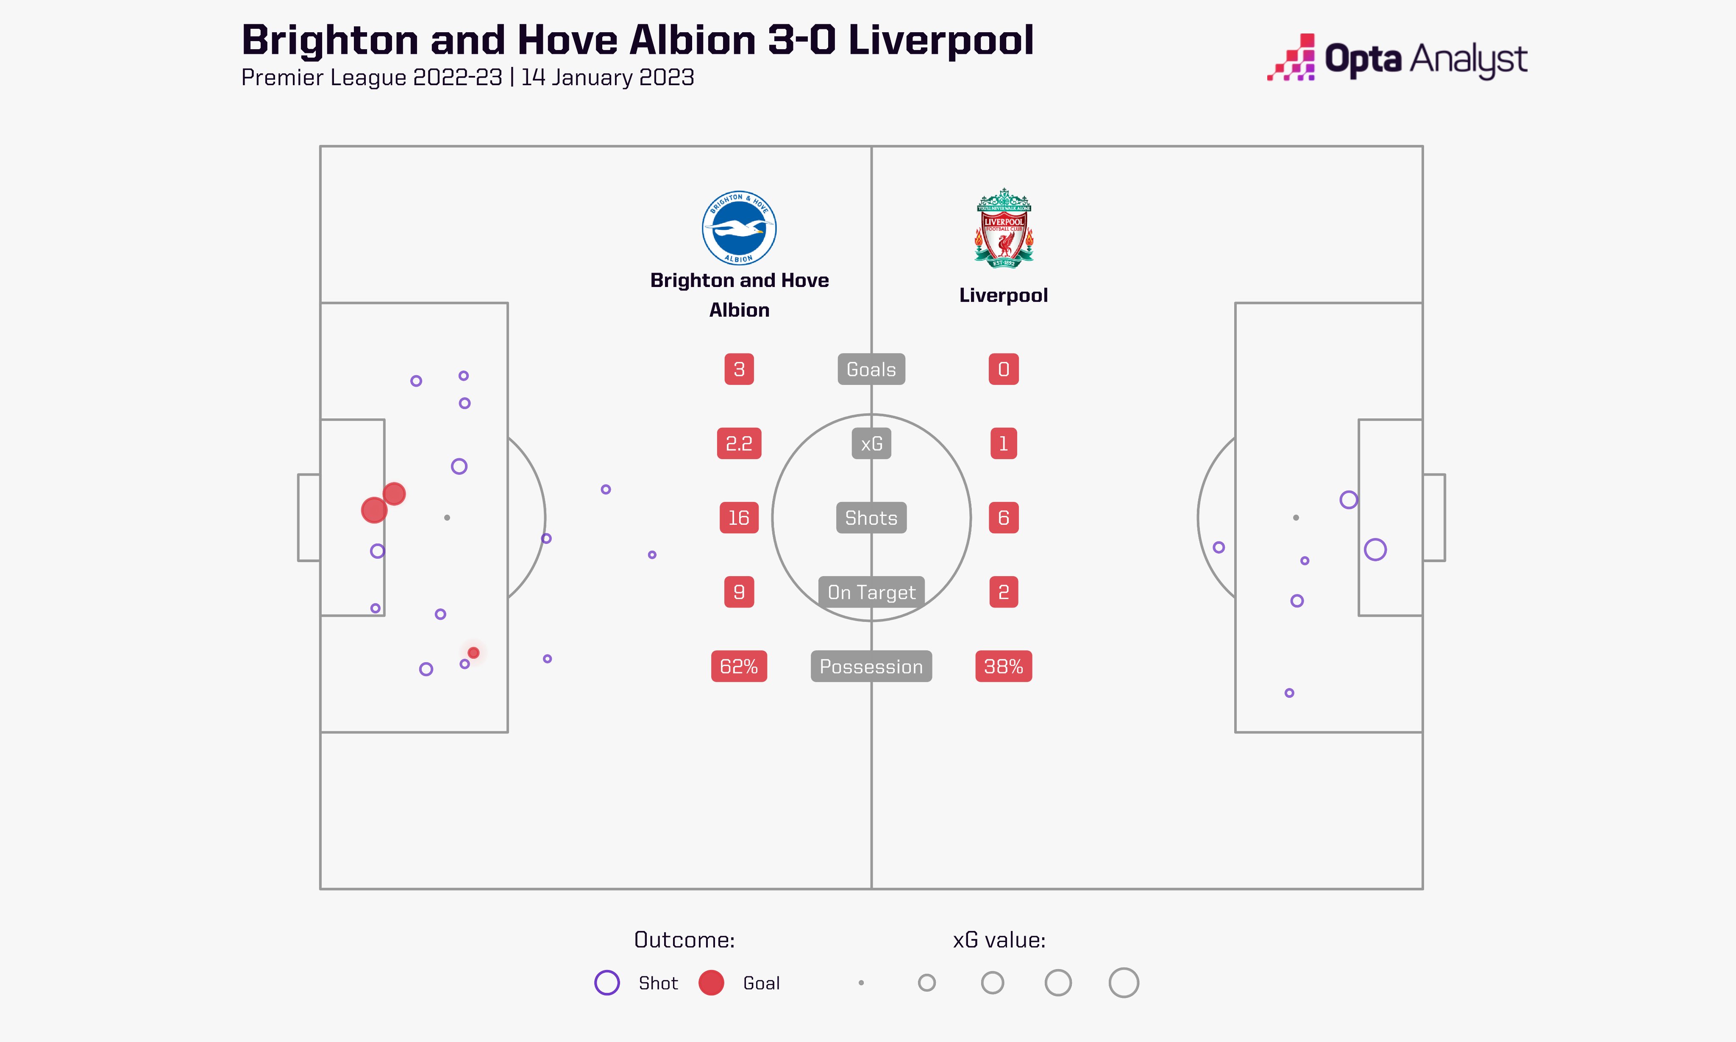This screenshot has width=1736, height=1042.
Task: Click the grey On Target stat label
Action: click(x=871, y=593)
